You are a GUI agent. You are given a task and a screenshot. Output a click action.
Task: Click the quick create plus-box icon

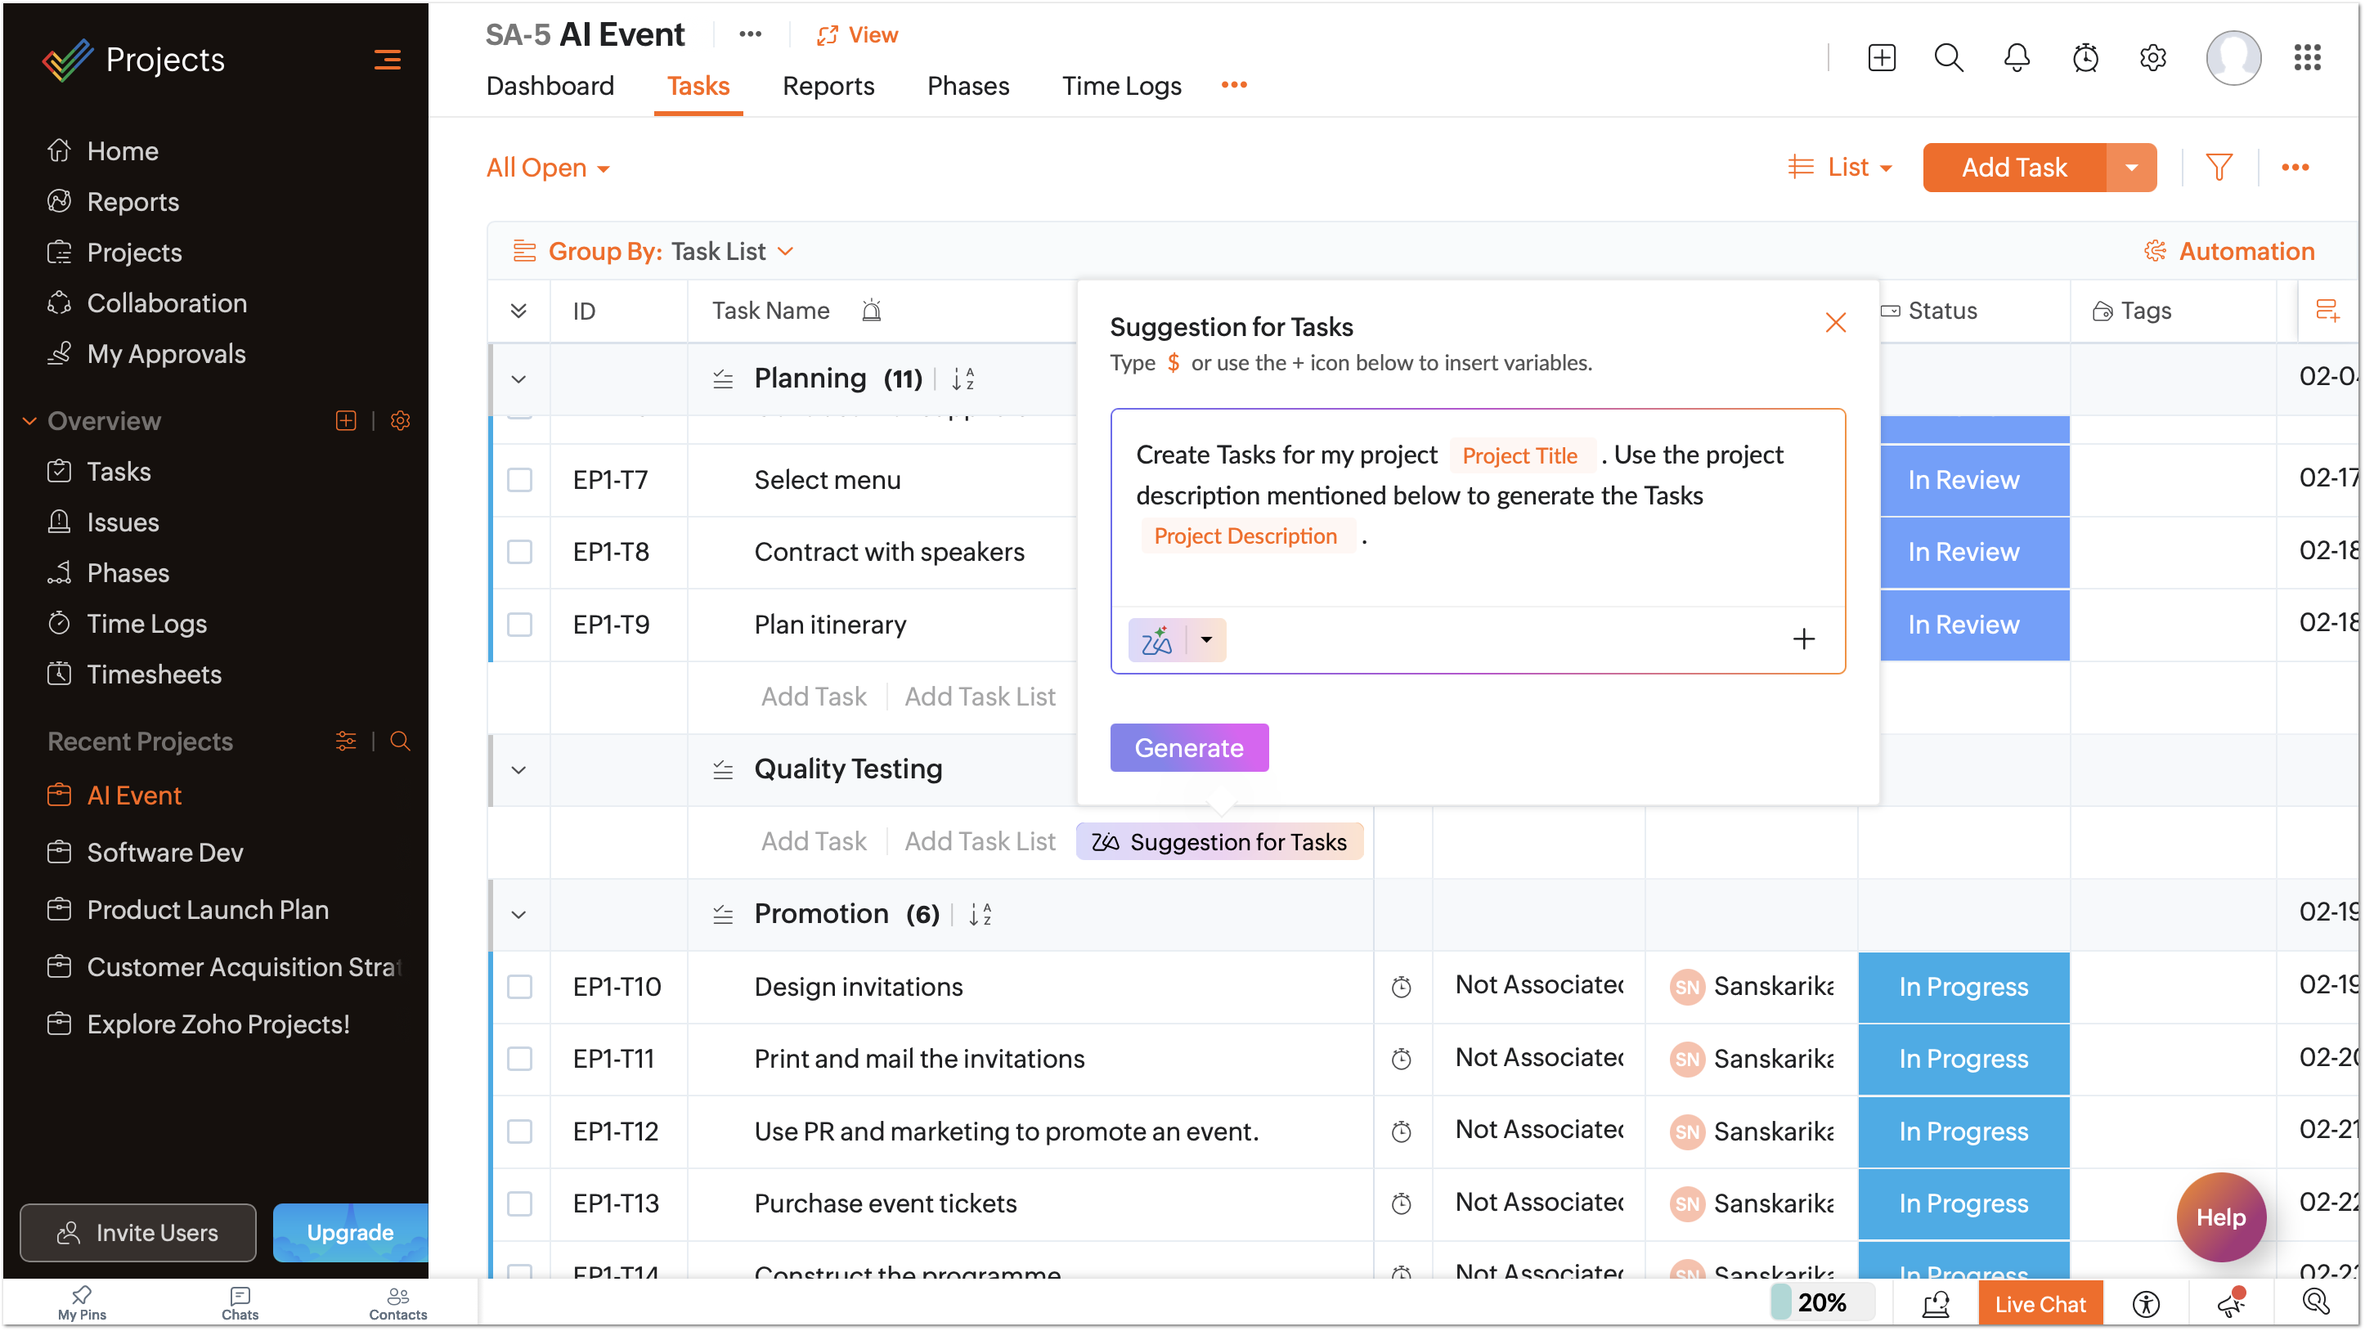pos(1881,58)
